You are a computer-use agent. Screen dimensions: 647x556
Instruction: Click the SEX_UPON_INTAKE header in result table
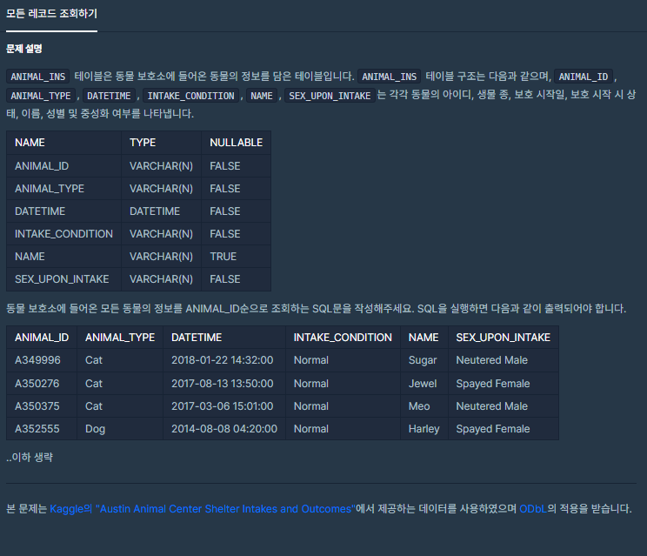pos(503,338)
